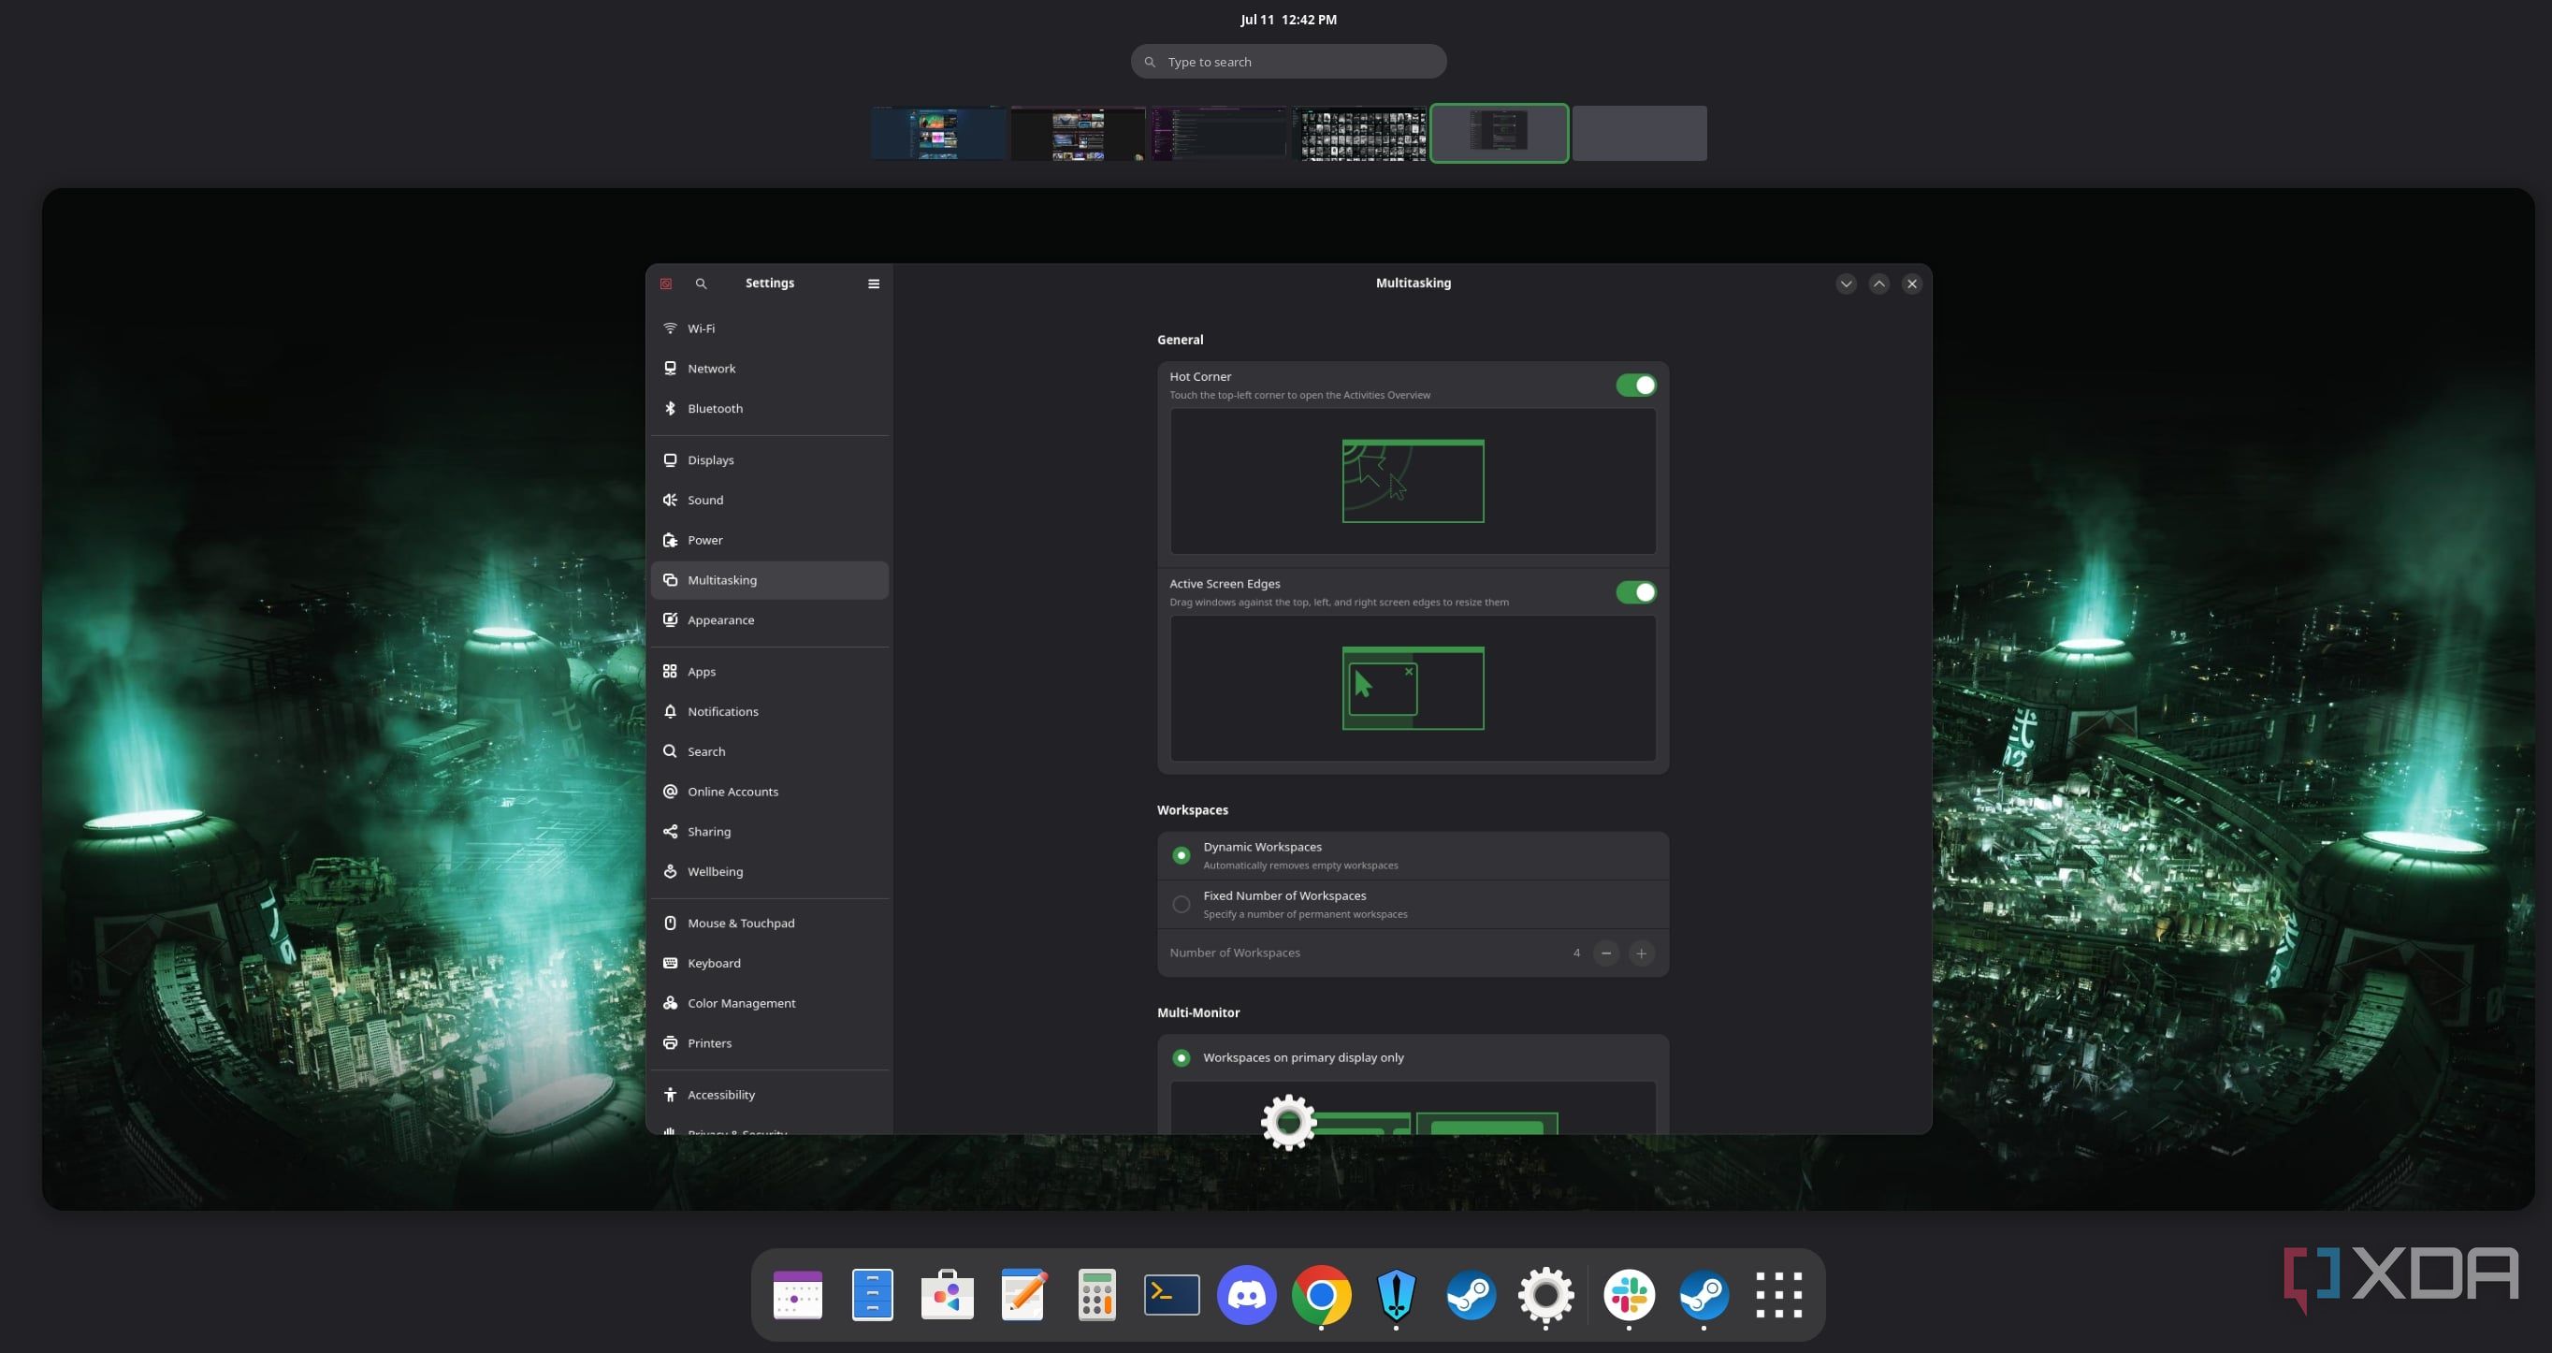Decrease the number of workspaces
The width and height of the screenshot is (2552, 1353).
(x=1606, y=953)
